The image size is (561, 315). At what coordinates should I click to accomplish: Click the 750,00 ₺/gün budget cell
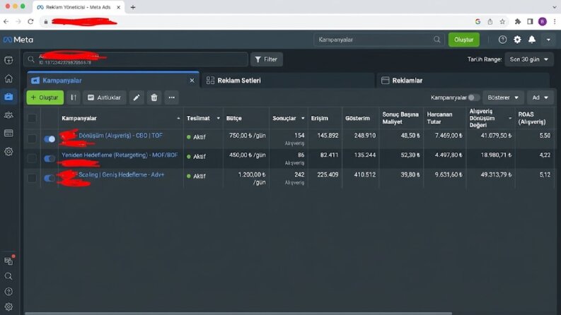click(x=247, y=136)
